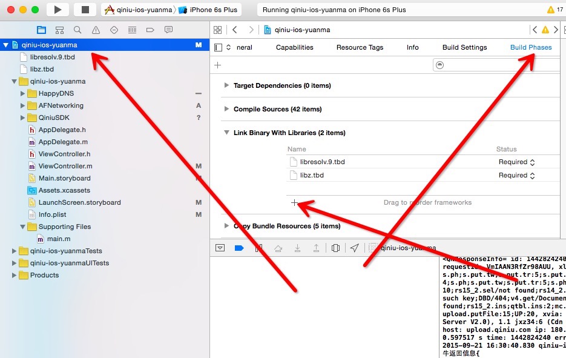Open the Report navigator speech bubble icon
This screenshot has width=566, height=358.
(x=168, y=30)
